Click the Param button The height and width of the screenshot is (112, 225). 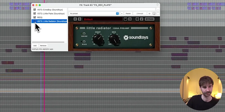pos(128,14)
